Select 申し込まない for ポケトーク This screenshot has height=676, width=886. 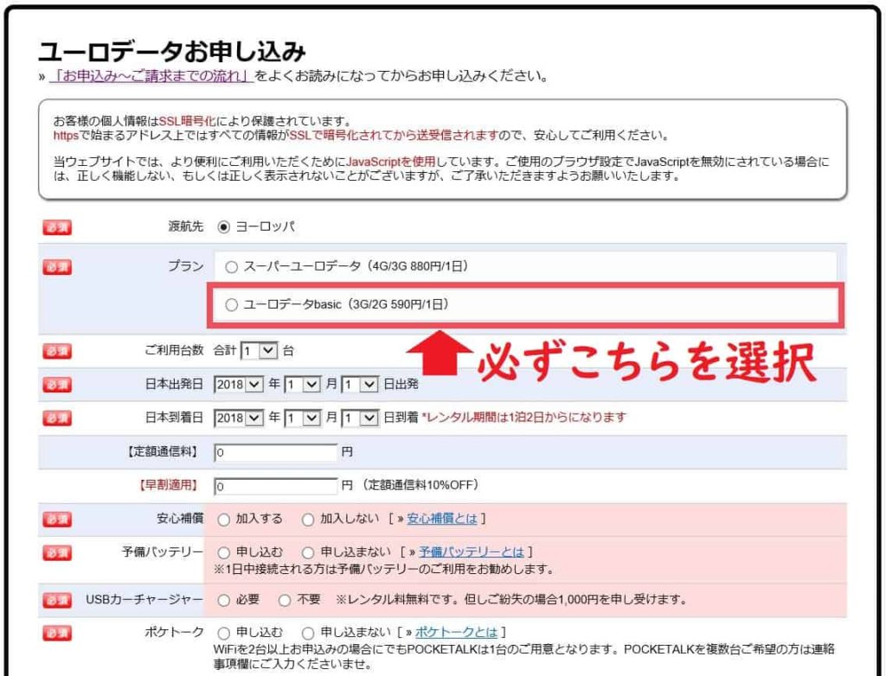(308, 633)
